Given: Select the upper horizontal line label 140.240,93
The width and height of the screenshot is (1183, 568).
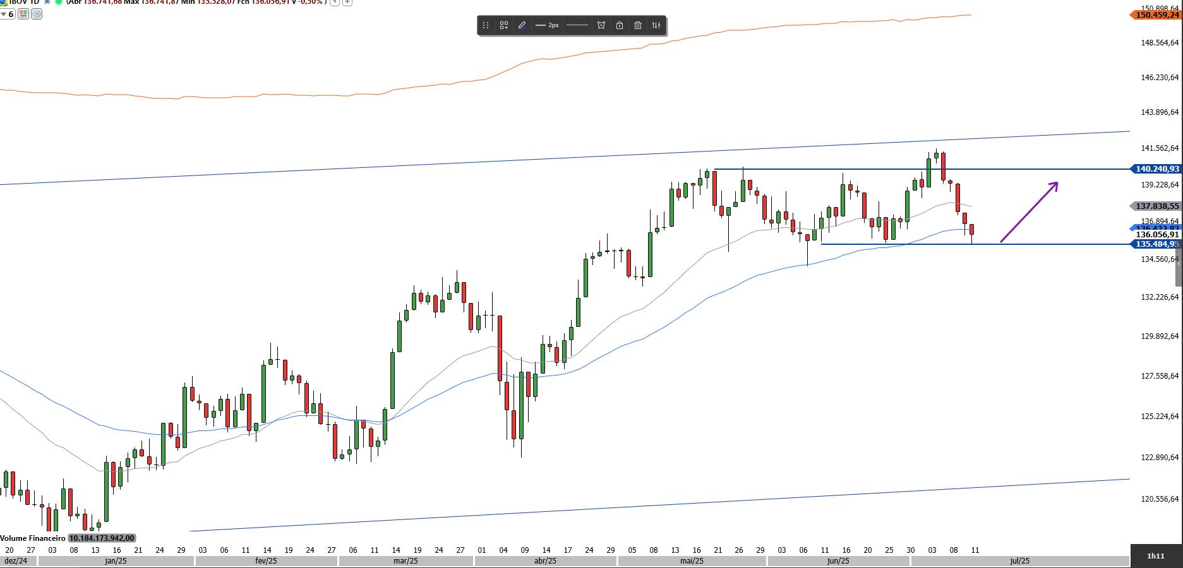Looking at the screenshot, I should point(1155,169).
